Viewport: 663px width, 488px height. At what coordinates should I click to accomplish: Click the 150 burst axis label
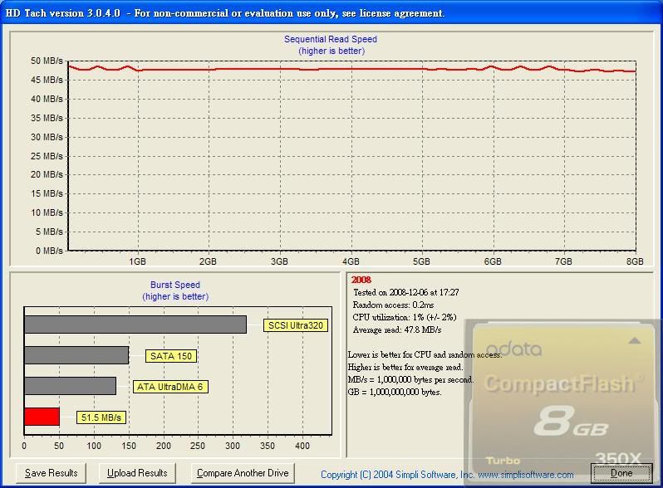coord(129,446)
